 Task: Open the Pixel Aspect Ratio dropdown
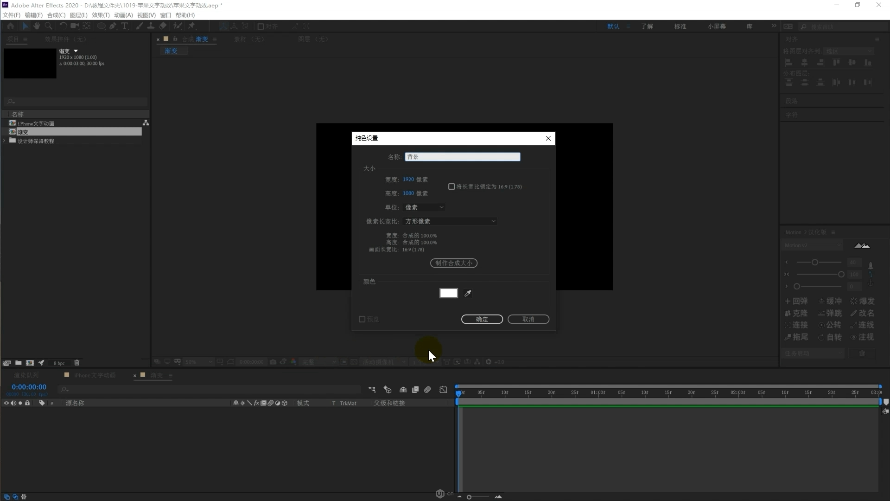[x=450, y=221]
